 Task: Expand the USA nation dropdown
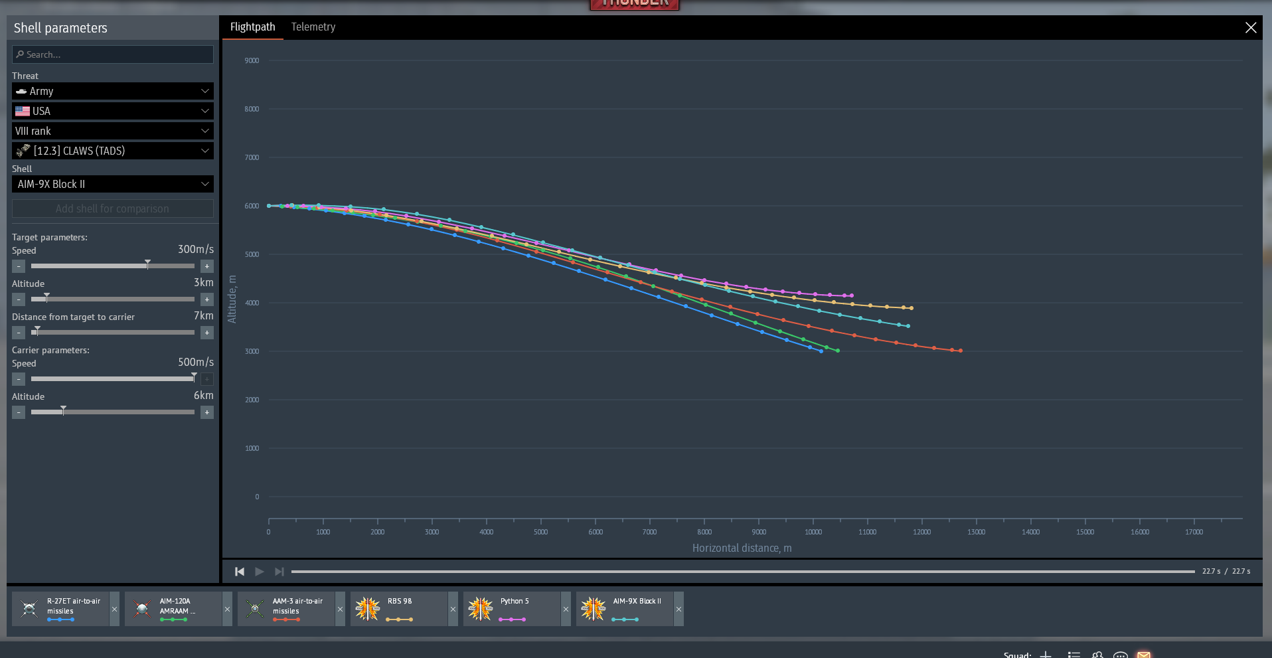[113, 111]
